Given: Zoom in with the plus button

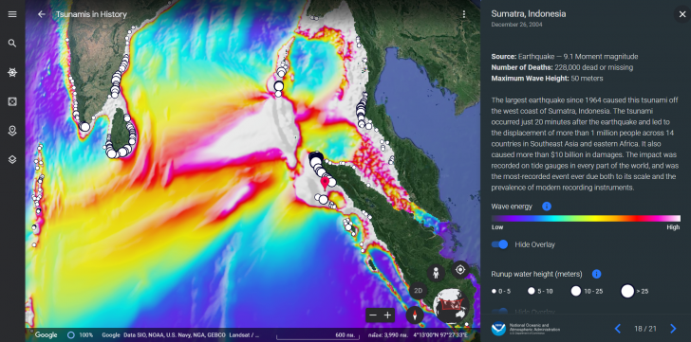Looking at the screenshot, I should click(387, 315).
